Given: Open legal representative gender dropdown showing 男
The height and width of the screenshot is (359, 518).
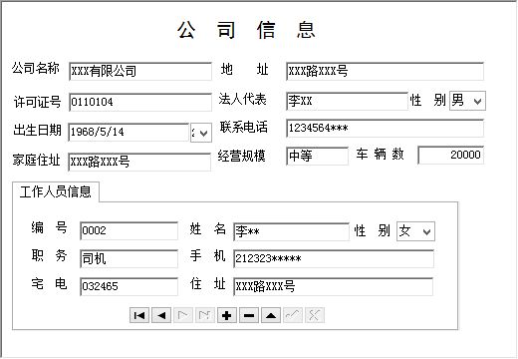Looking at the screenshot, I should (467, 101).
